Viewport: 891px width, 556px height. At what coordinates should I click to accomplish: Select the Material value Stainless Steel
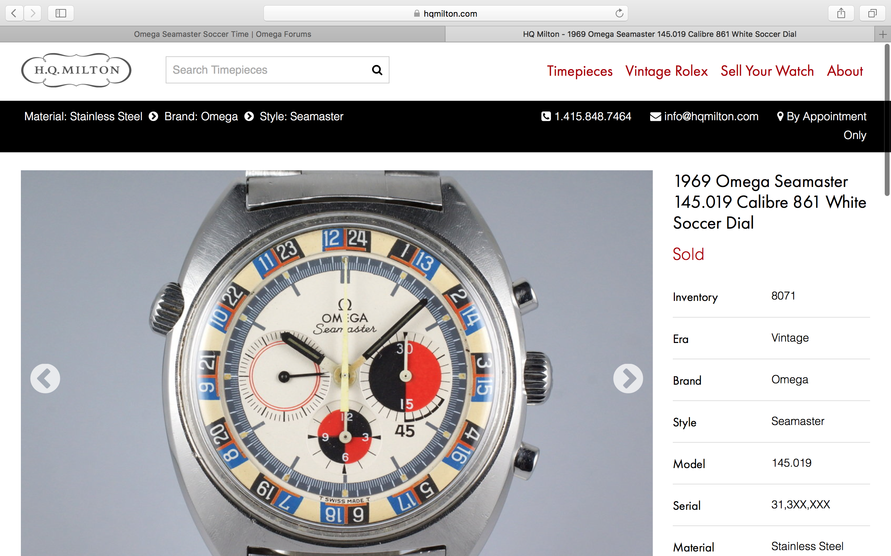coord(807,546)
